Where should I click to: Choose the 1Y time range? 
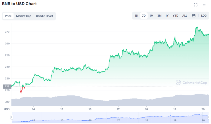[167, 16]
